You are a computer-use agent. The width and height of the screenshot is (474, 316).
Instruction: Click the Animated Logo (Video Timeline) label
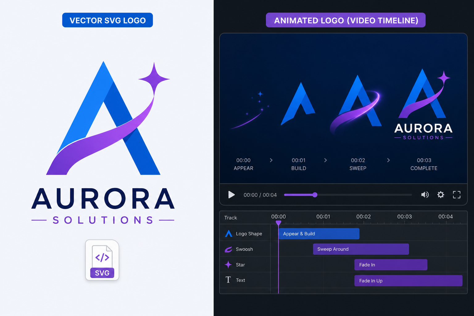[346, 20]
